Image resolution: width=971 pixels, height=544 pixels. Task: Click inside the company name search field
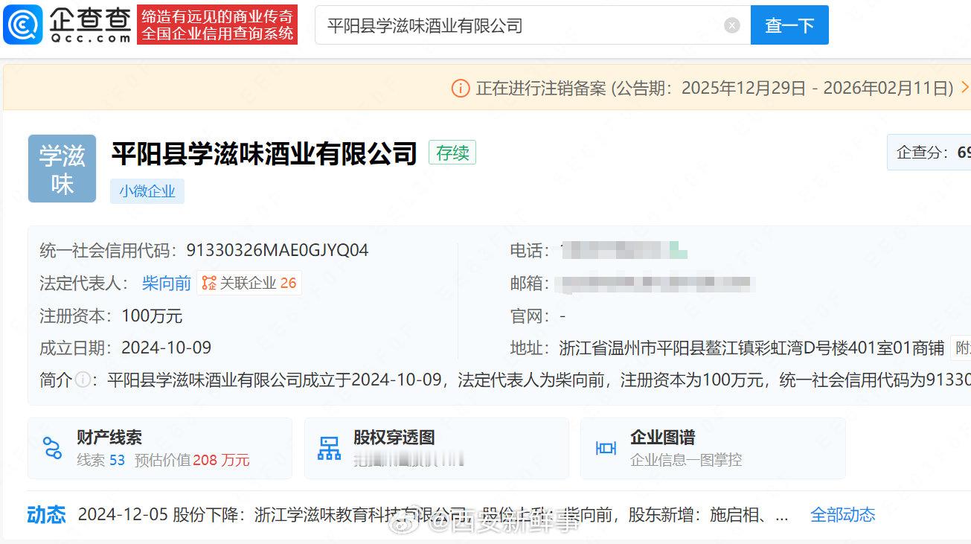coord(521,25)
